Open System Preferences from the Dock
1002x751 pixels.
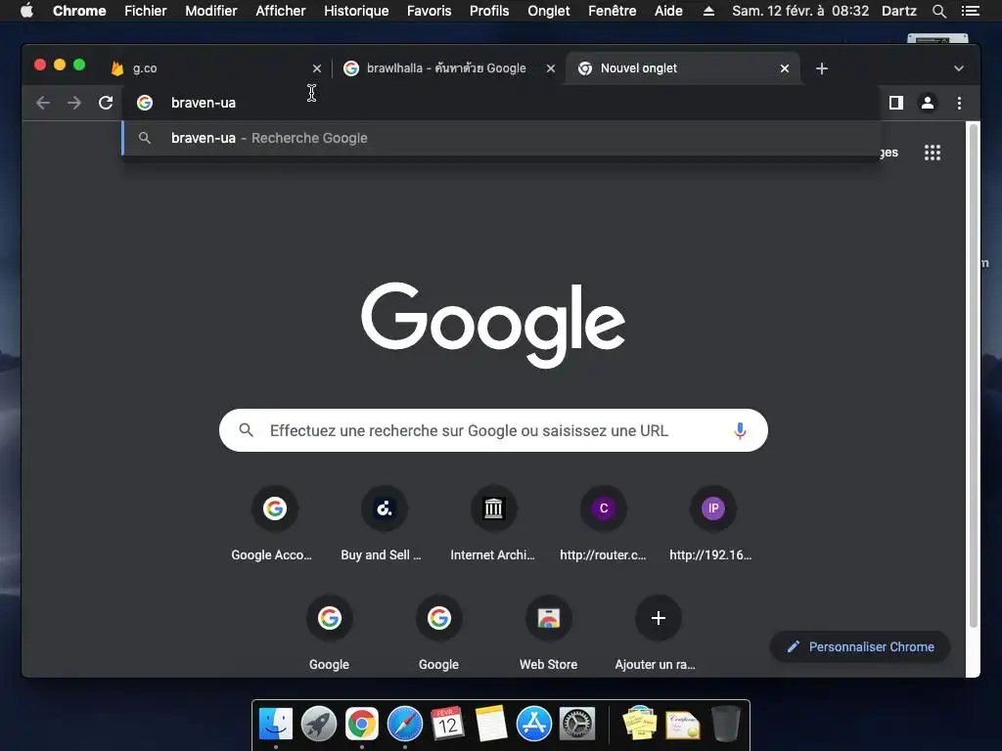click(x=577, y=725)
